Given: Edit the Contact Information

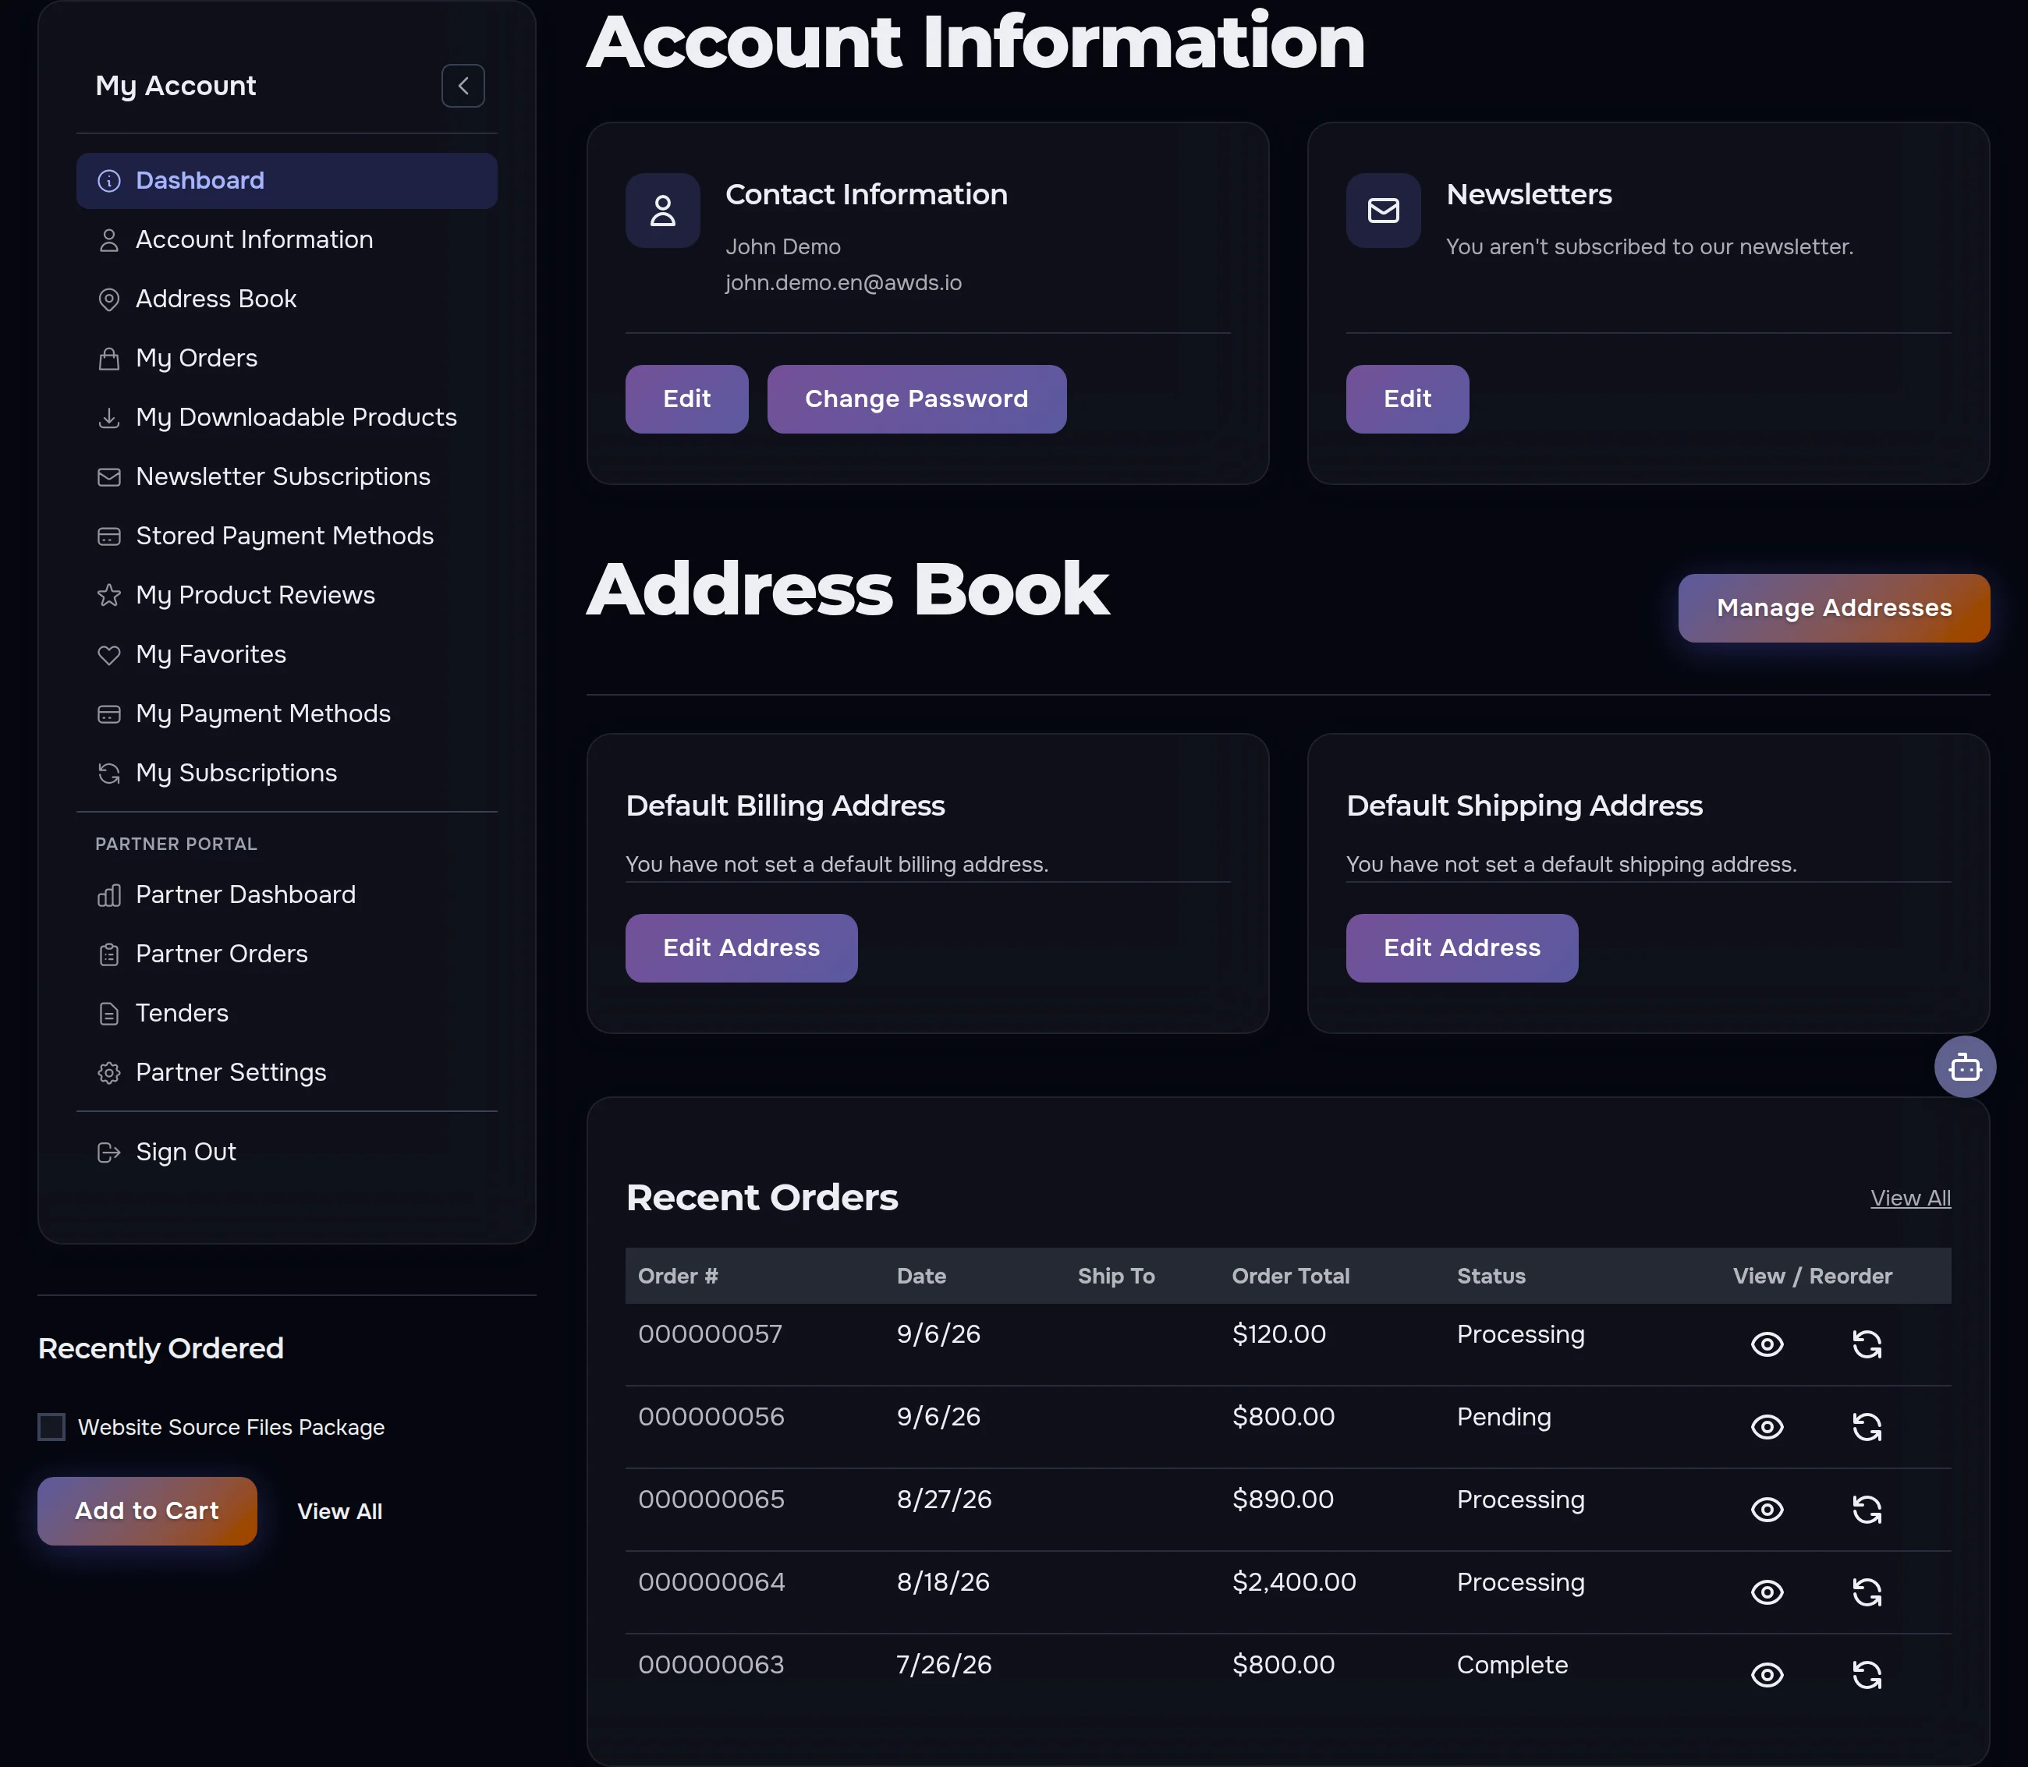Looking at the screenshot, I should click(686, 399).
